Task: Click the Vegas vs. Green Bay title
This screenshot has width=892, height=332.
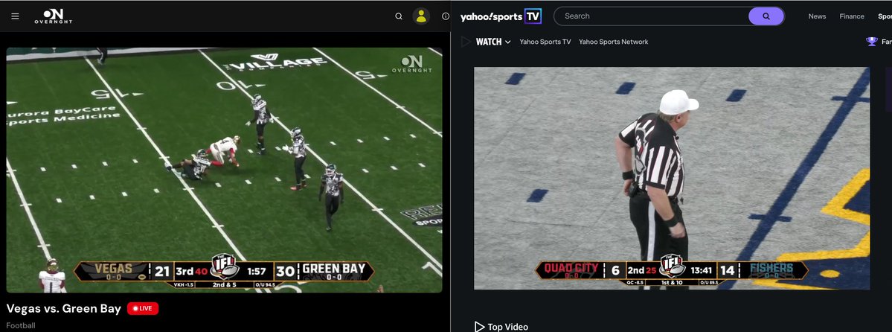Action: point(64,309)
